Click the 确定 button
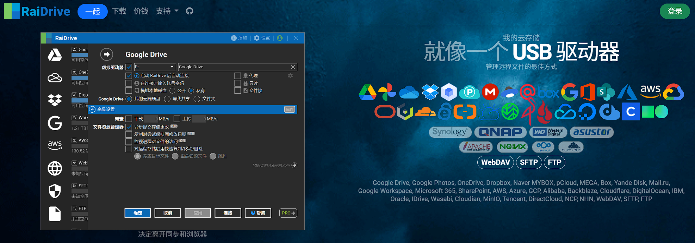695x243 pixels. tap(138, 213)
